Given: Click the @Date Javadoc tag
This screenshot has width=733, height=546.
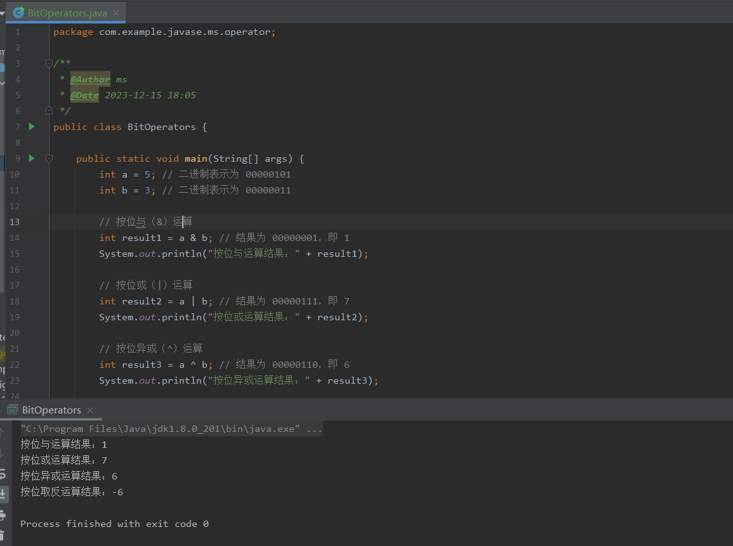Looking at the screenshot, I should (84, 95).
